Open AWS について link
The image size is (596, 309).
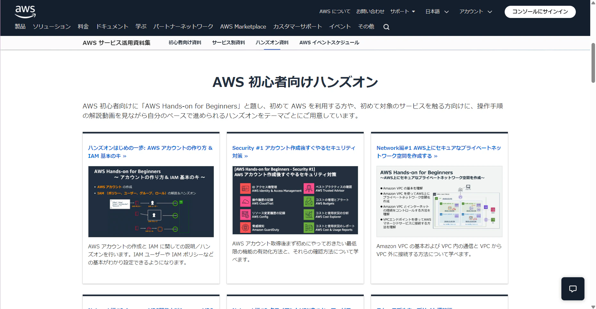coord(335,12)
